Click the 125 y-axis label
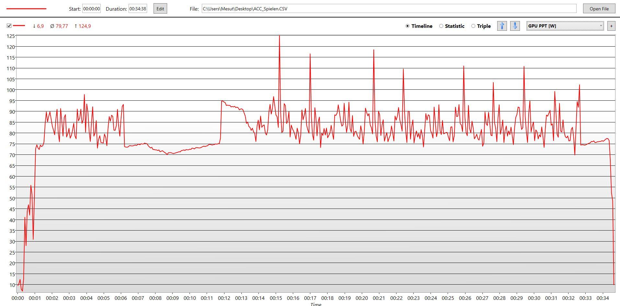The width and height of the screenshot is (620, 306). (11, 36)
